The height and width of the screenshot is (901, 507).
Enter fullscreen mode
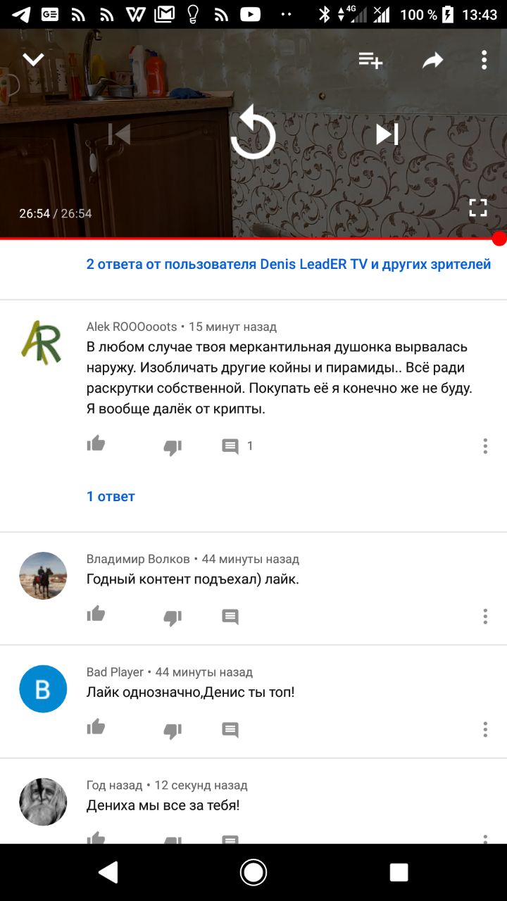478,207
